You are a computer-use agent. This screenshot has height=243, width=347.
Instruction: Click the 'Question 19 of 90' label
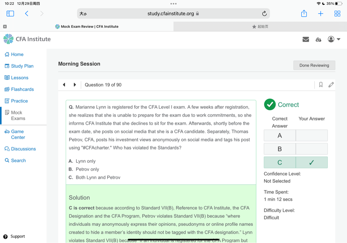coord(103,85)
